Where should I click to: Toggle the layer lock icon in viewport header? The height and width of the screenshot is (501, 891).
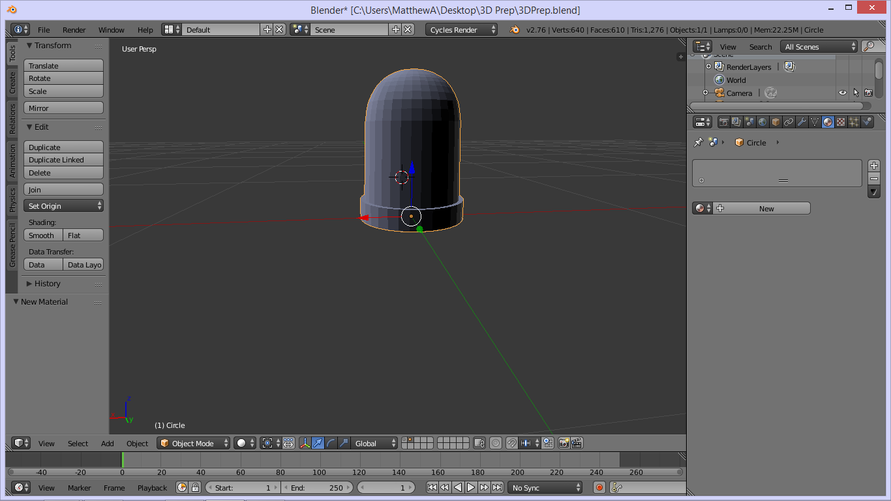[479, 443]
